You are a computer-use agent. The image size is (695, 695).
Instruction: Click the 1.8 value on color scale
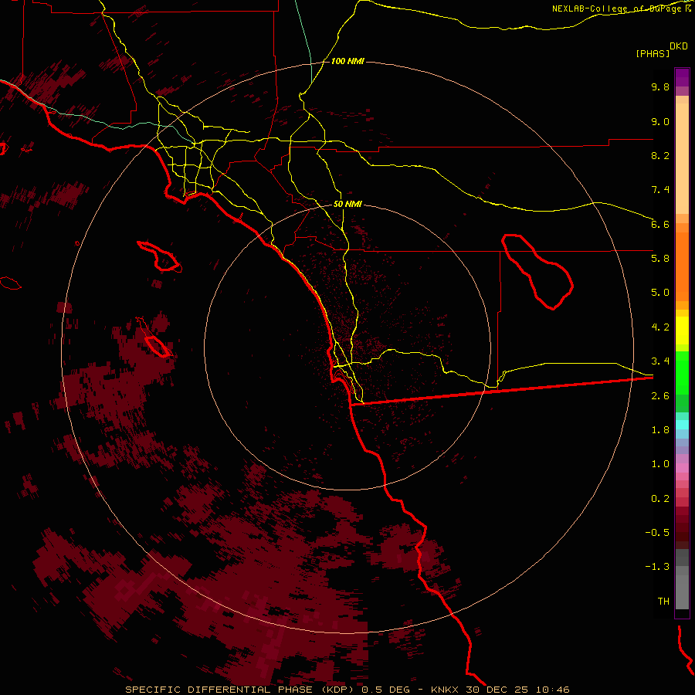tap(660, 430)
